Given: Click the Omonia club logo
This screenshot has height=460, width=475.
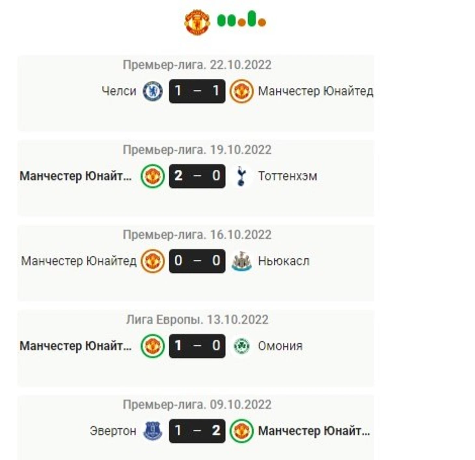Looking at the screenshot, I should pyautogui.click(x=241, y=346).
